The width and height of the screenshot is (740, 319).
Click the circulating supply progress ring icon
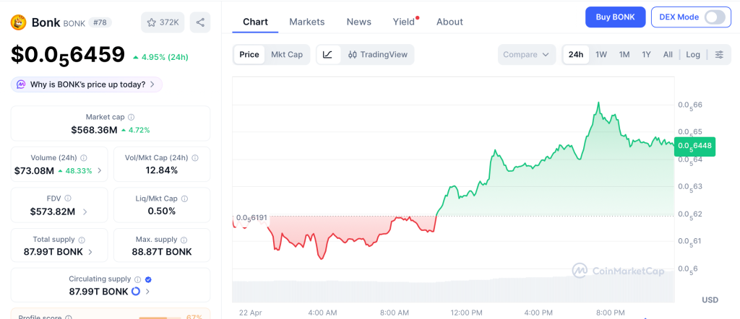[135, 292]
